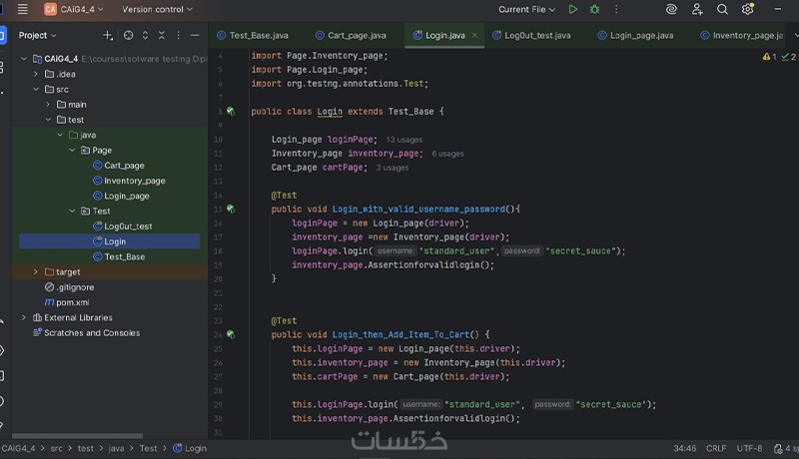Switch to Login_page.java tab
This screenshot has height=459, width=799.
[x=635, y=35]
